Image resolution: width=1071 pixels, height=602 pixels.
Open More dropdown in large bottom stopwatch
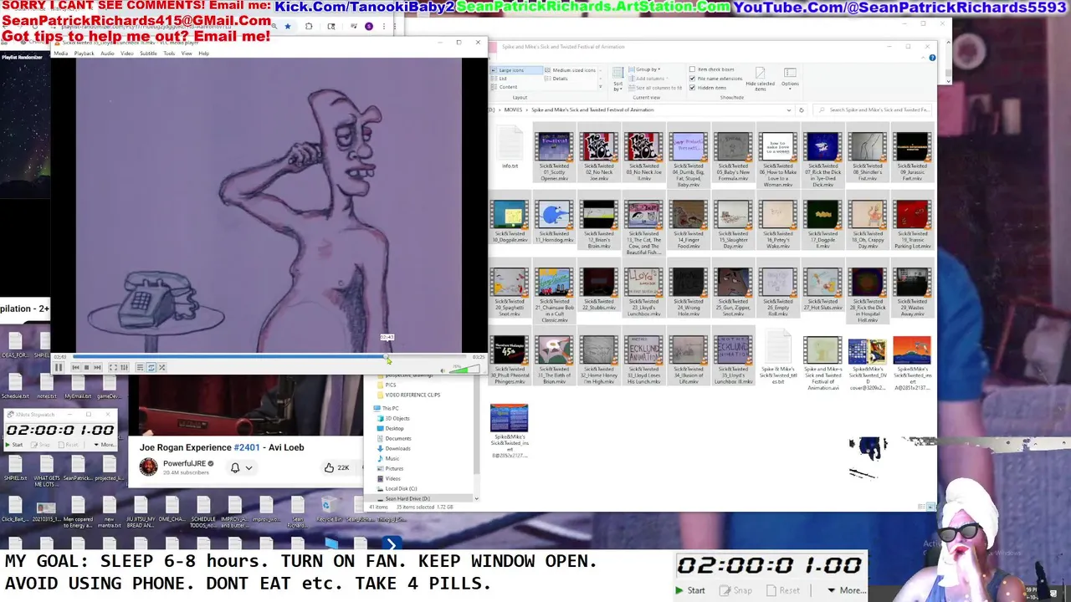point(846,590)
